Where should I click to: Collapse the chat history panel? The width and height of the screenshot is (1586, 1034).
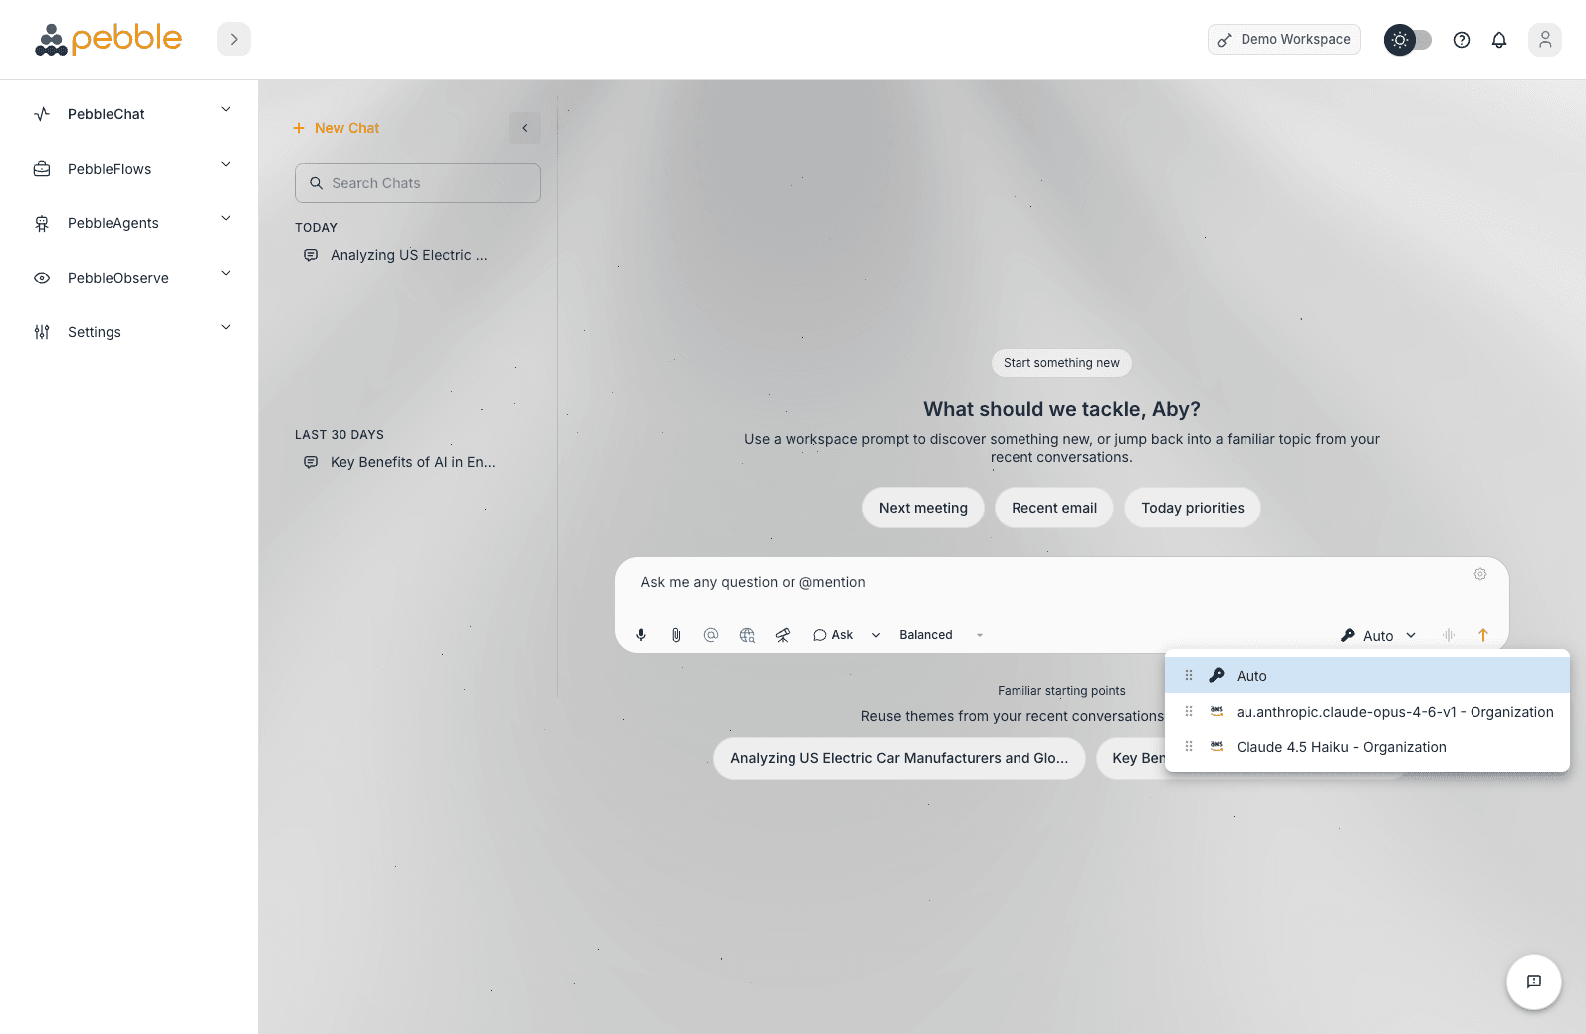[x=525, y=128]
